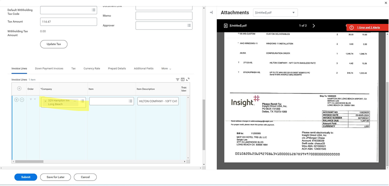Click 'Attachments' heading
The height and width of the screenshot is (186, 389).
pos(235,13)
